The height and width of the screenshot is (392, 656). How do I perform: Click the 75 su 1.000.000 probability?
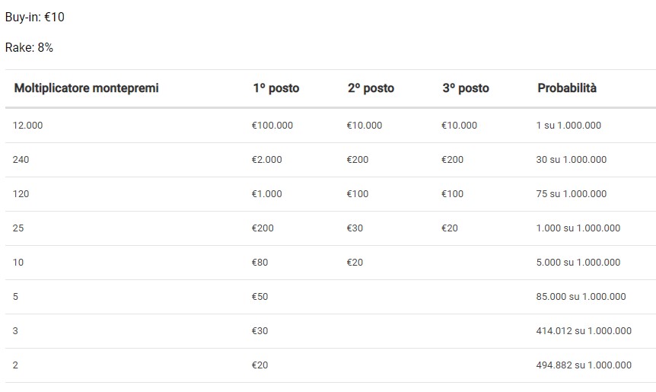(572, 194)
